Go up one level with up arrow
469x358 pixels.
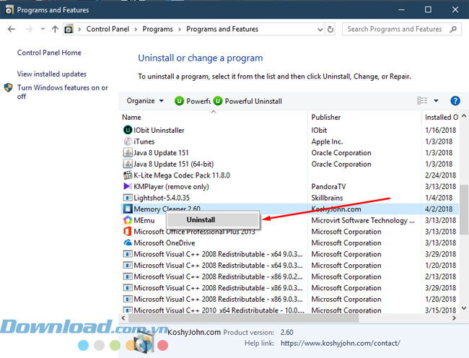tap(55, 29)
